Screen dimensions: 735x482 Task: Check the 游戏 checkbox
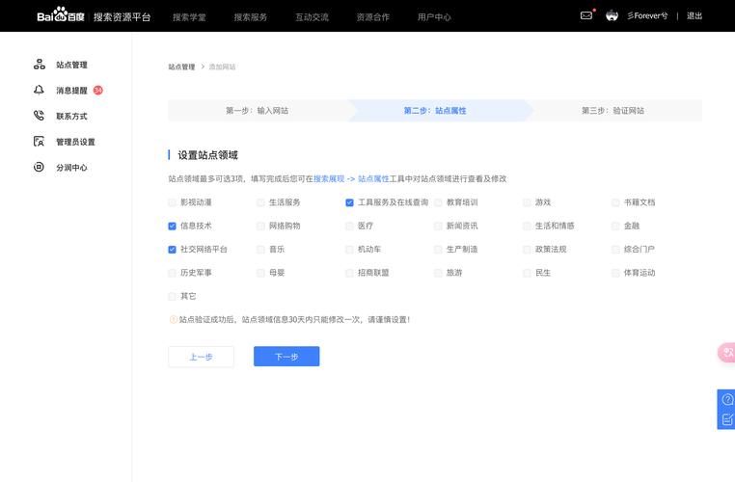click(x=527, y=202)
